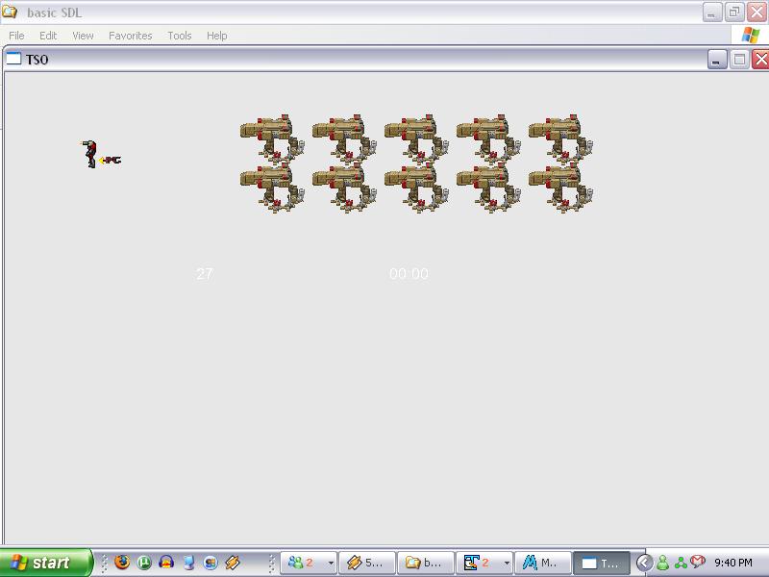
Task: Click the green buddy icon in the system tray
Action: coord(663,563)
